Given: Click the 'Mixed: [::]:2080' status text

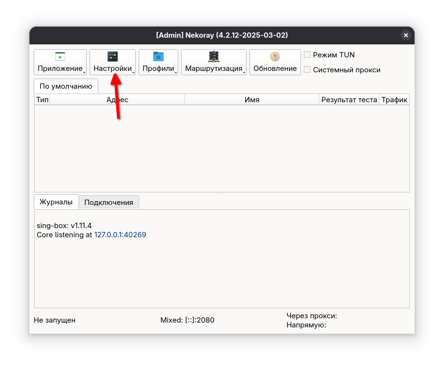Looking at the screenshot, I should (187, 320).
